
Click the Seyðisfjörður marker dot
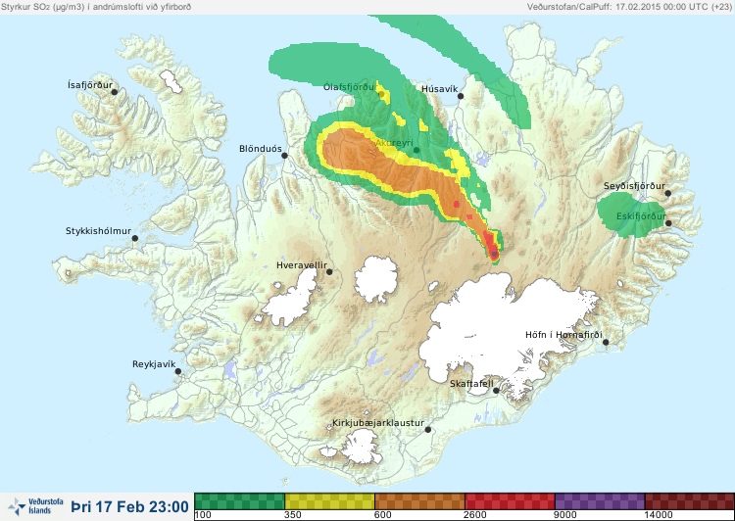668,193
